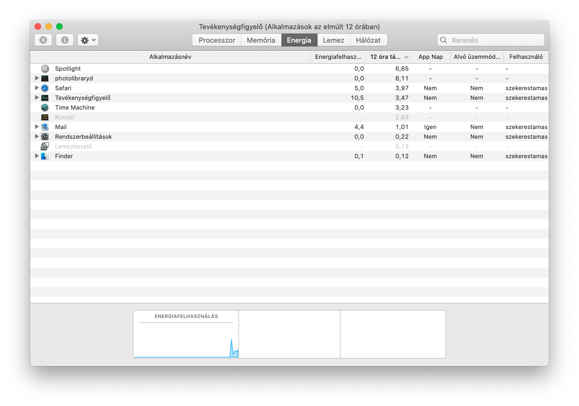Click Rendszerbeállítások's 0,22 value
The image size is (579, 406).
pos(402,137)
